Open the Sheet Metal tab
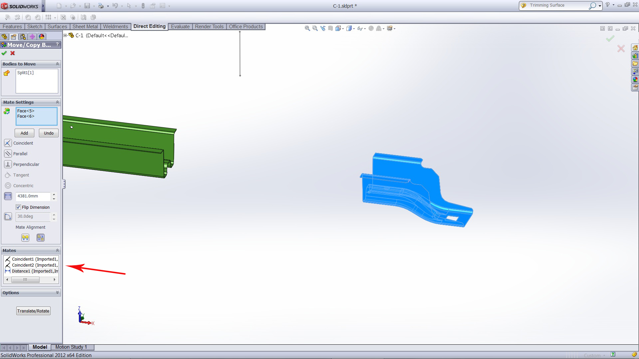Viewport: 639px width, 359px height. point(85,27)
